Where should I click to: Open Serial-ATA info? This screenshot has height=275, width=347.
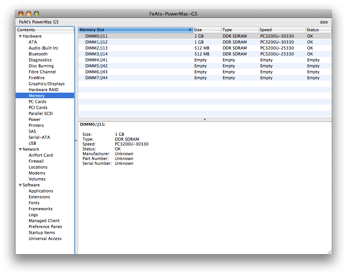pyautogui.click(x=39, y=137)
